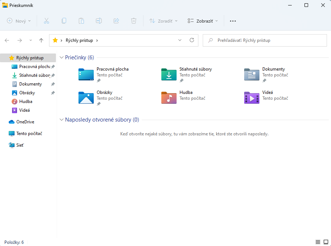Image resolution: width=331 pixels, height=246 pixels.
Task: Click the Refresh icon in address bar
Action: (x=192, y=40)
